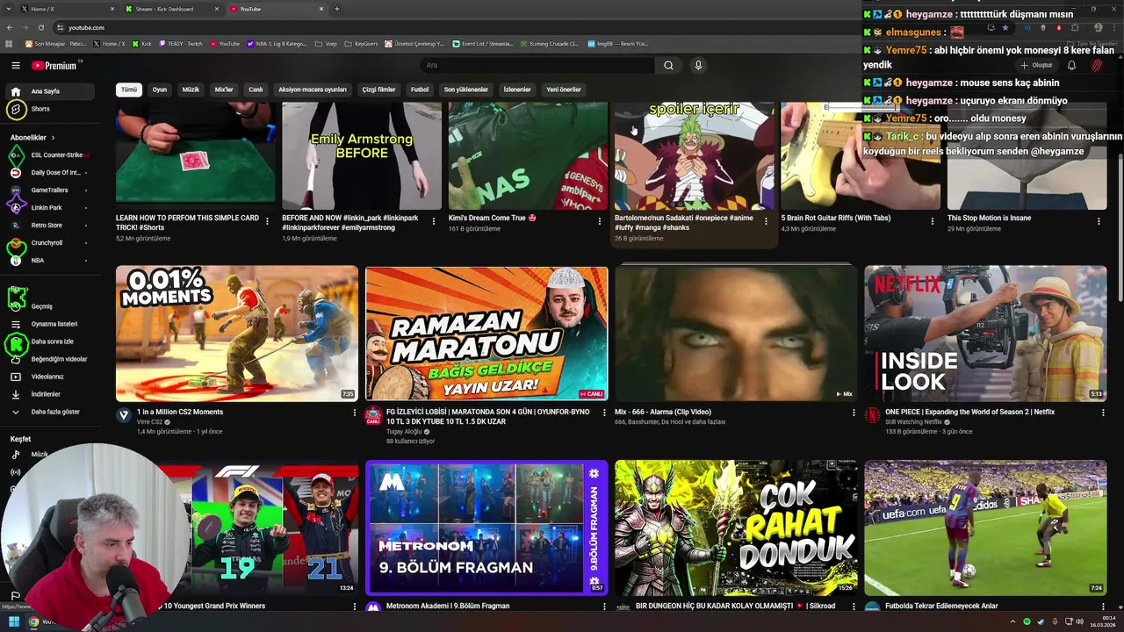The image size is (1124, 632).
Task: Open Beğendiğim videolar liked videos
Action: [48, 359]
